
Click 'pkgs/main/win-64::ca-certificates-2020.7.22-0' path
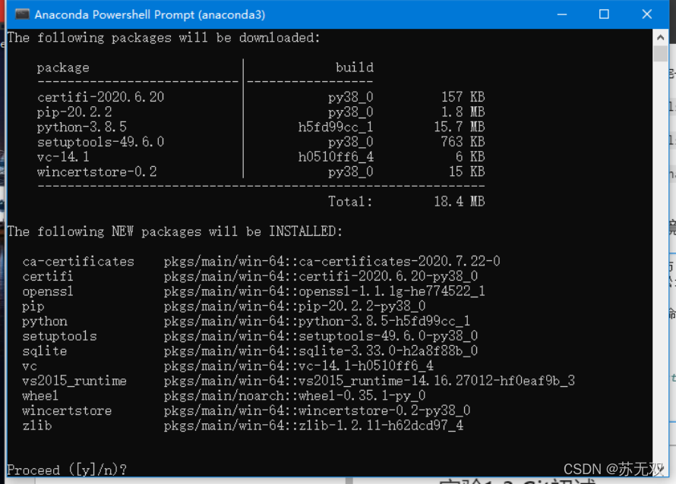pos(332,262)
